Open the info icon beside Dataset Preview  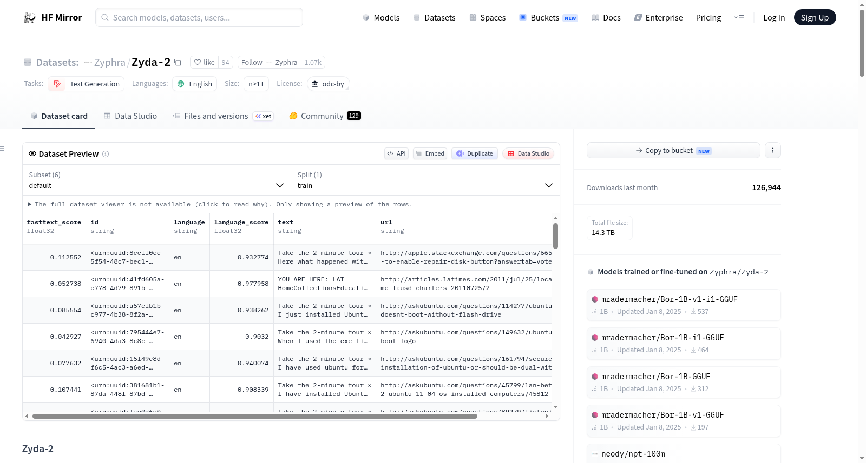tap(106, 154)
